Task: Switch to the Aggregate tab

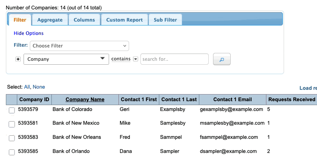Action: [50, 20]
